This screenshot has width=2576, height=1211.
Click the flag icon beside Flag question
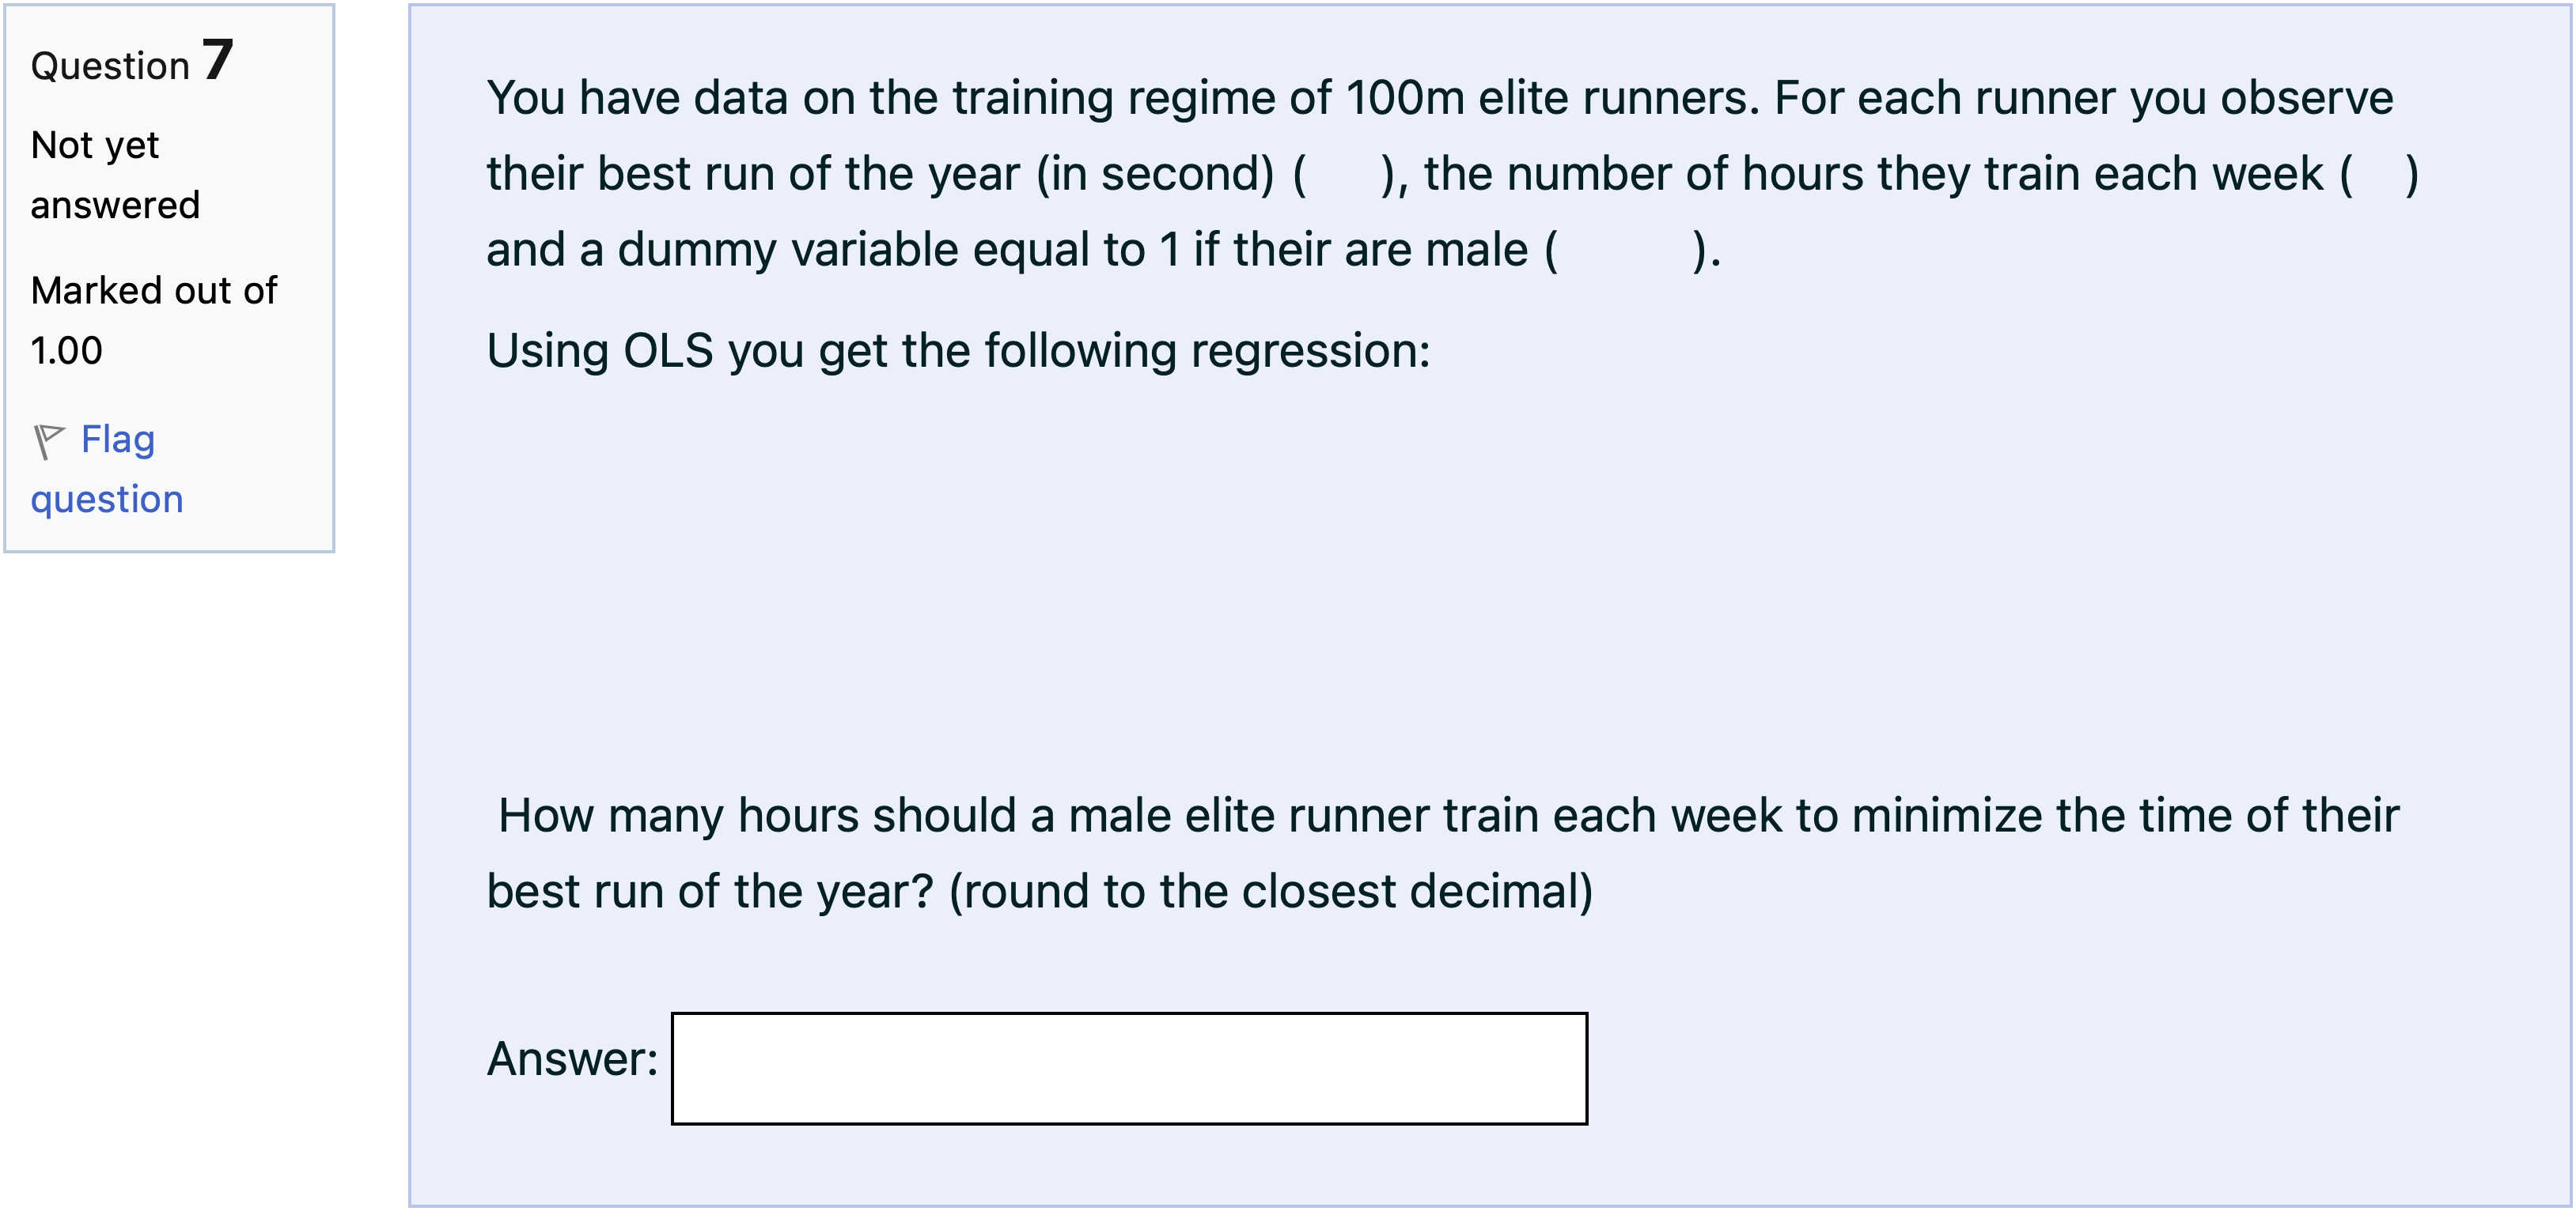[x=48, y=440]
